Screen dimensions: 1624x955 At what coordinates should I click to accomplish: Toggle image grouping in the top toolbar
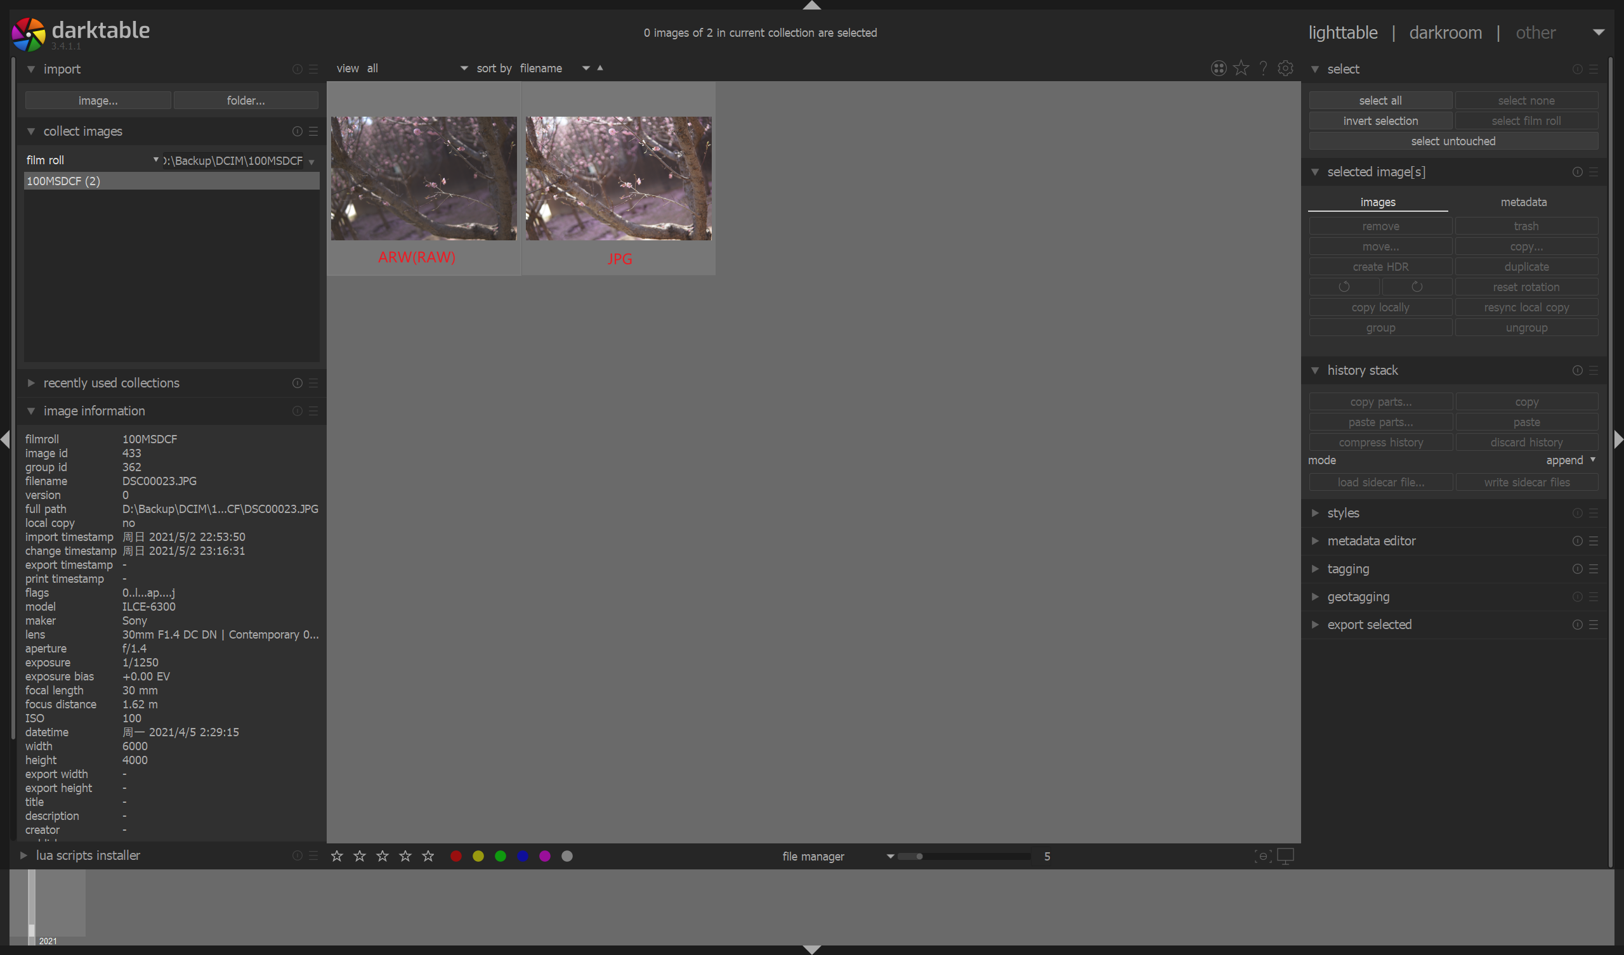pyautogui.click(x=1219, y=68)
